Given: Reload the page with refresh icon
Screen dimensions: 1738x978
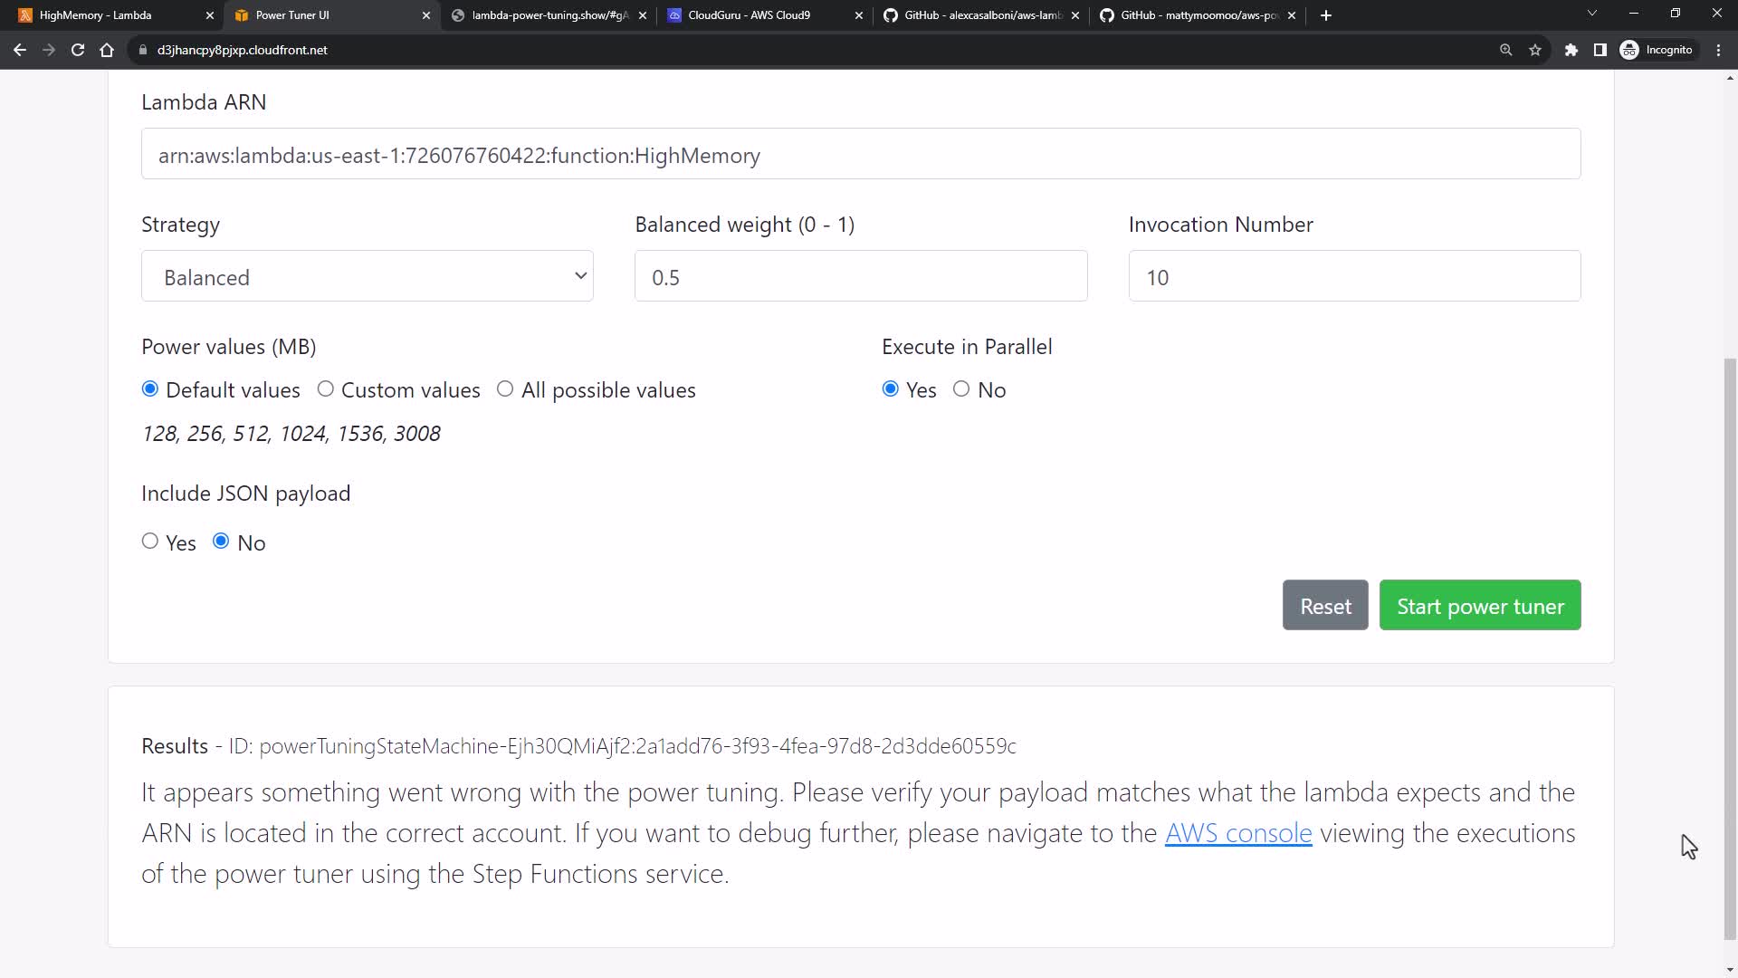Looking at the screenshot, I should point(78,50).
